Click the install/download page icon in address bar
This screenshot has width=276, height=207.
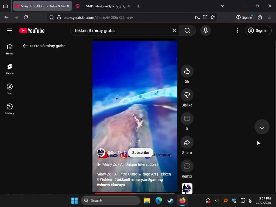(205, 17)
